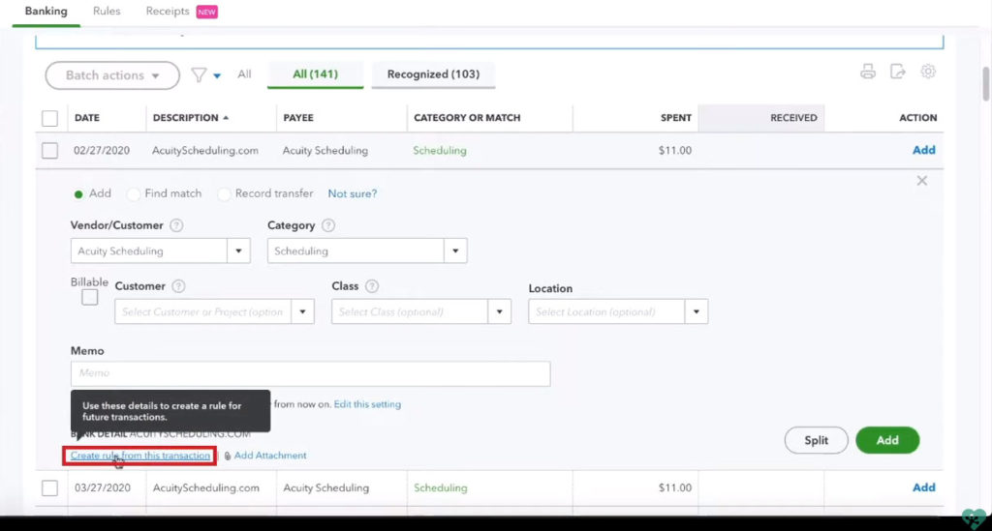The width and height of the screenshot is (992, 531).
Task: Click the help icon beside Vendor/Customer
Action: click(176, 226)
